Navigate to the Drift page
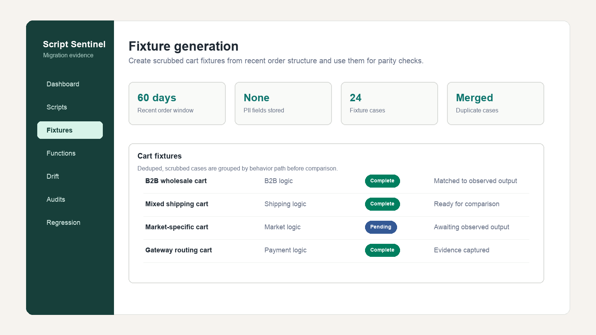The width and height of the screenshot is (596, 335). click(70, 176)
